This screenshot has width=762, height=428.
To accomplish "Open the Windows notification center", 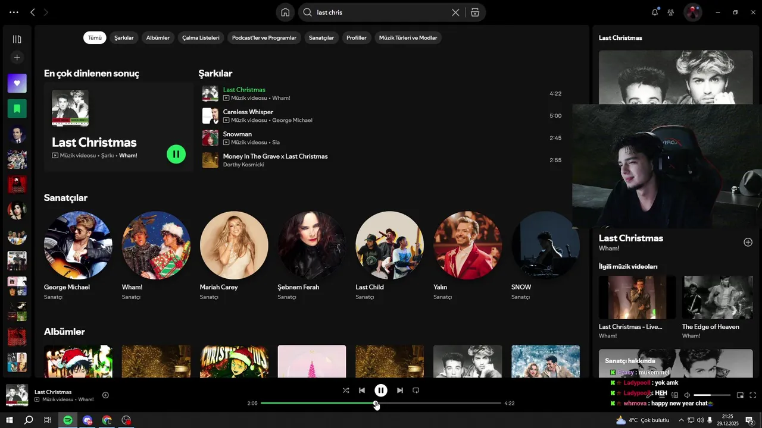I will pos(749,420).
